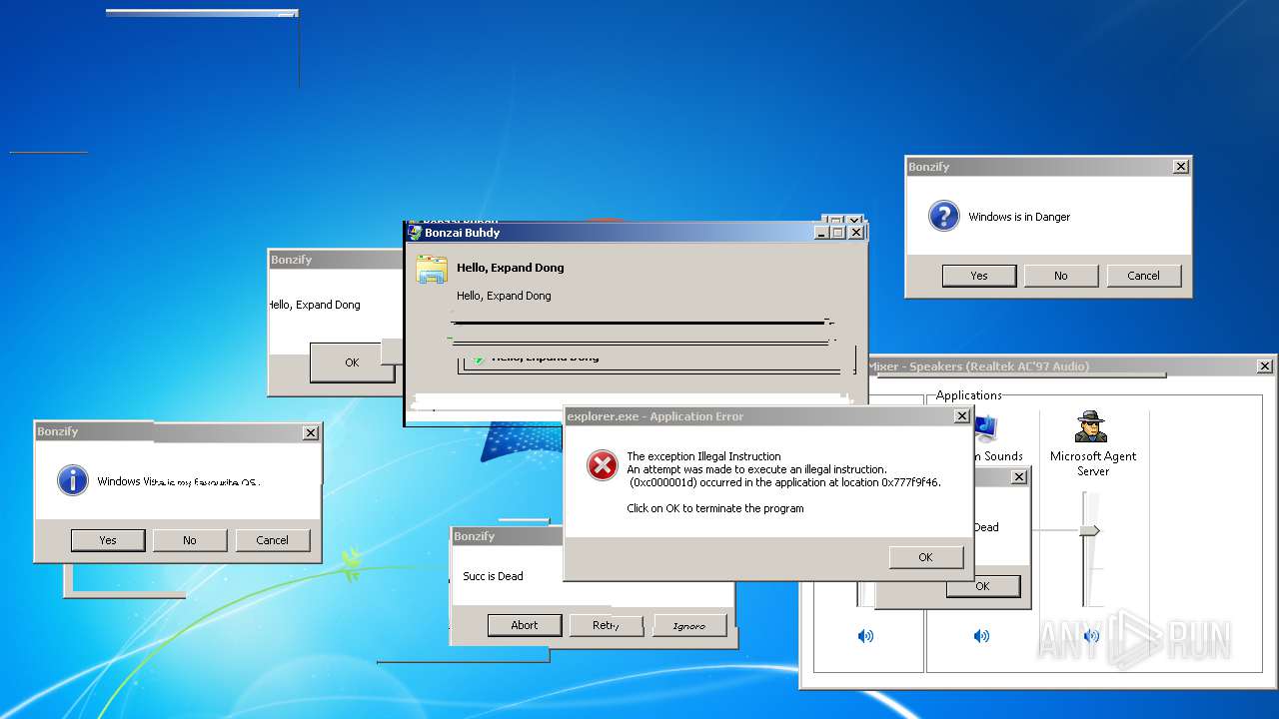1279x719 pixels.
Task: Click OK in the small Dead dialog over Volume Mixer
Action: [x=982, y=586]
